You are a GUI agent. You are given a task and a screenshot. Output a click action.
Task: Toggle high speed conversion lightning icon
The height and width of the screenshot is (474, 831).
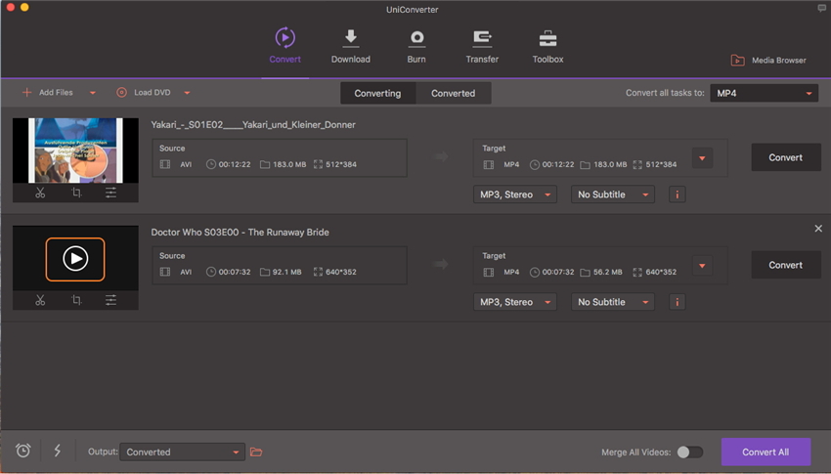(x=58, y=451)
